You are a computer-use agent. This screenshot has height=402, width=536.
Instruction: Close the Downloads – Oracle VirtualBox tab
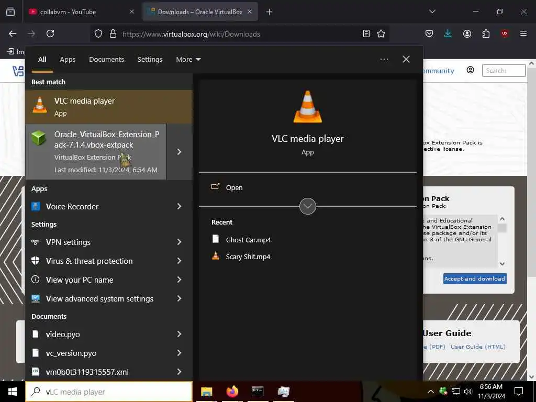(x=250, y=12)
